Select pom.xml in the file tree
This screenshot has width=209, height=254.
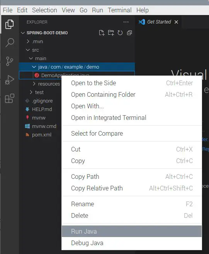point(42,135)
